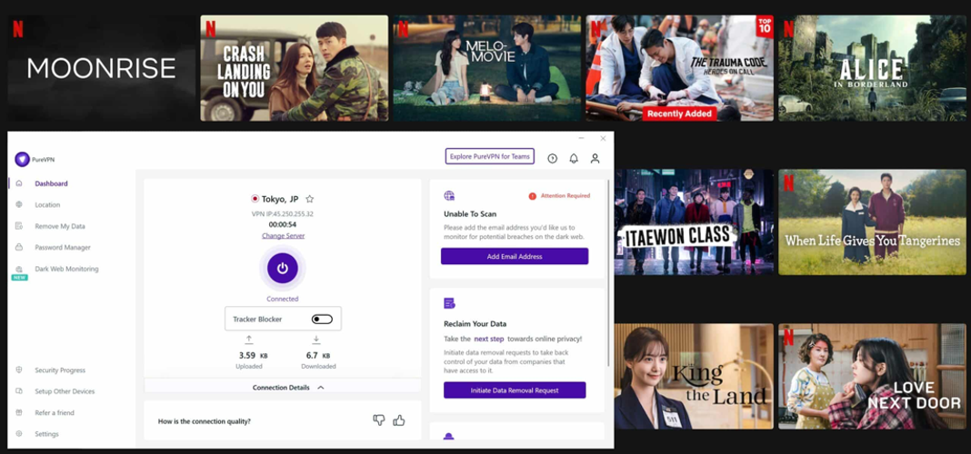The height and width of the screenshot is (454, 971).
Task: Toggle the Tracker Blocker switch
Action: (x=322, y=319)
